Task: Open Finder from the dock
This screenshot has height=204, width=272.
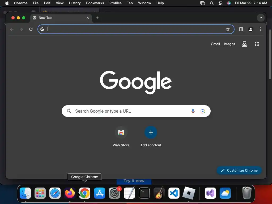Action: pyautogui.click(x=25, y=193)
